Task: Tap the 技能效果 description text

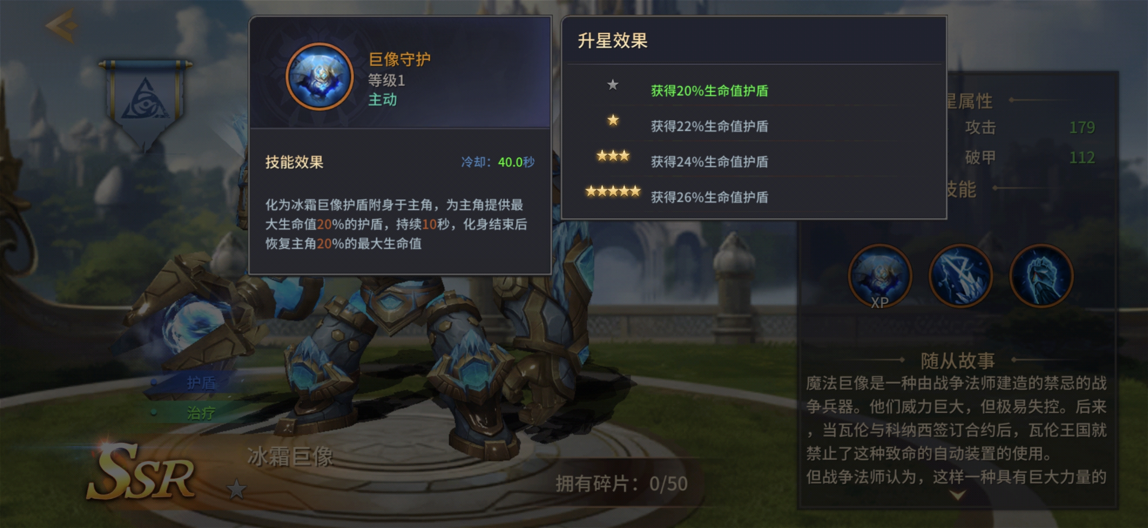Action: (396, 224)
